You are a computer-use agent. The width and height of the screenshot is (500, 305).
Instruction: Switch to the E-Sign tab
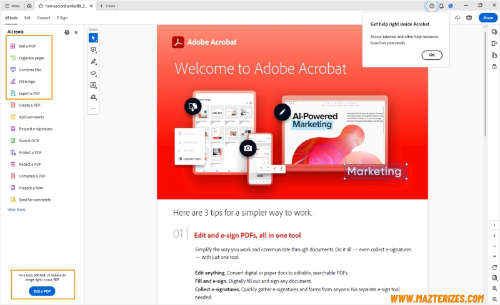(x=62, y=18)
